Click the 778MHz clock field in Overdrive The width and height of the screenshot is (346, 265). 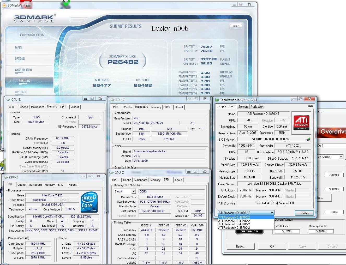point(334,175)
